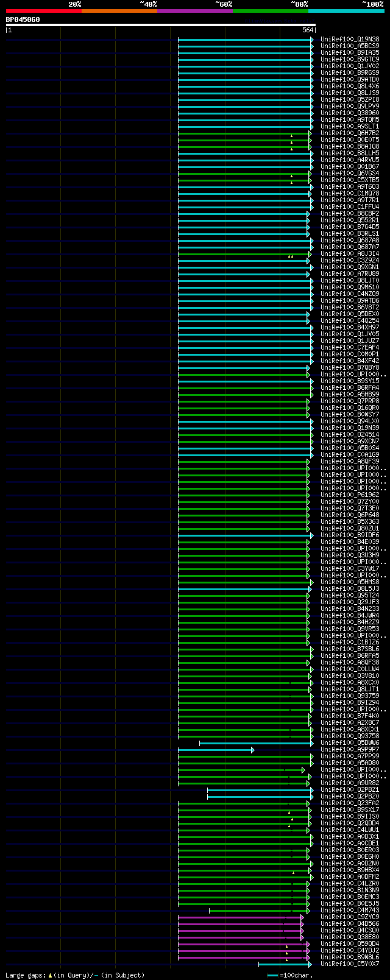Viewport: 390px width, 980px height.
Task: Click label UniRef100_C5XTB5
Action: pyautogui.click(x=350, y=180)
